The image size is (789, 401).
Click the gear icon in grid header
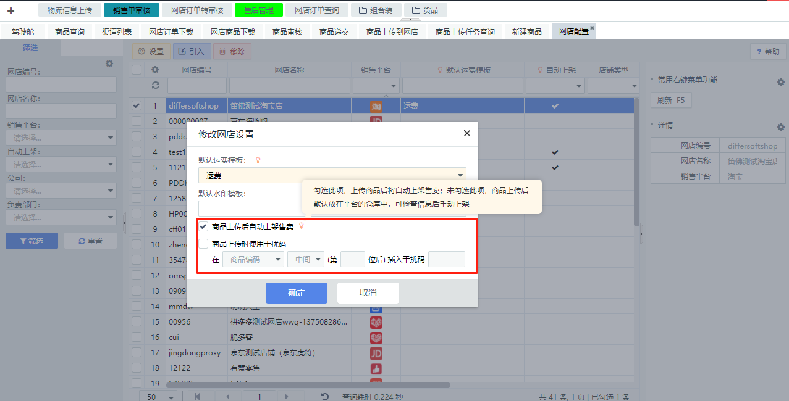[155, 70]
